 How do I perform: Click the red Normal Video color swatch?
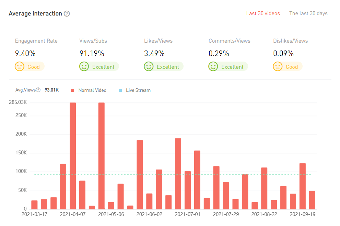pos(73,90)
